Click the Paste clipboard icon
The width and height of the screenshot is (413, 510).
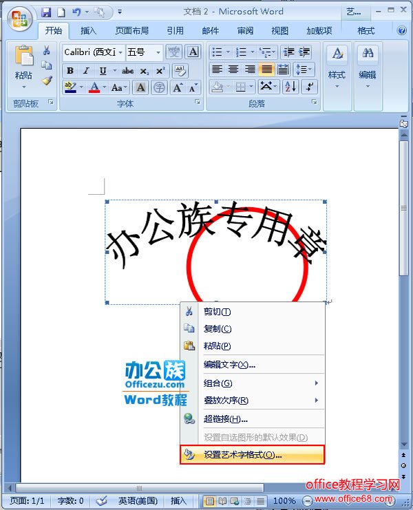(x=23, y=56)
